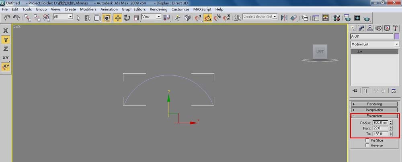Restrict movement to the Y axis
The width and height of the screenshot is (402, 162).
6,40
